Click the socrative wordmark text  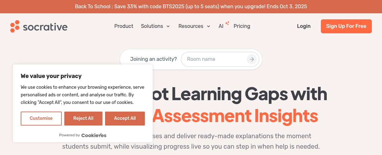(x=45, y=27)
